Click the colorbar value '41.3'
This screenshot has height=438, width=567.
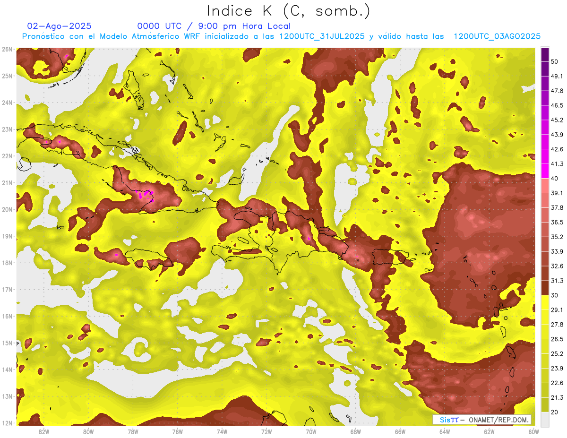557,164
